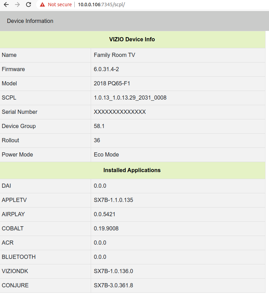Image resolution: width=269 pixels, height=296 pixels.
Task: Click the Model value 2018 PQ65-F1
Action: [112, 83]
